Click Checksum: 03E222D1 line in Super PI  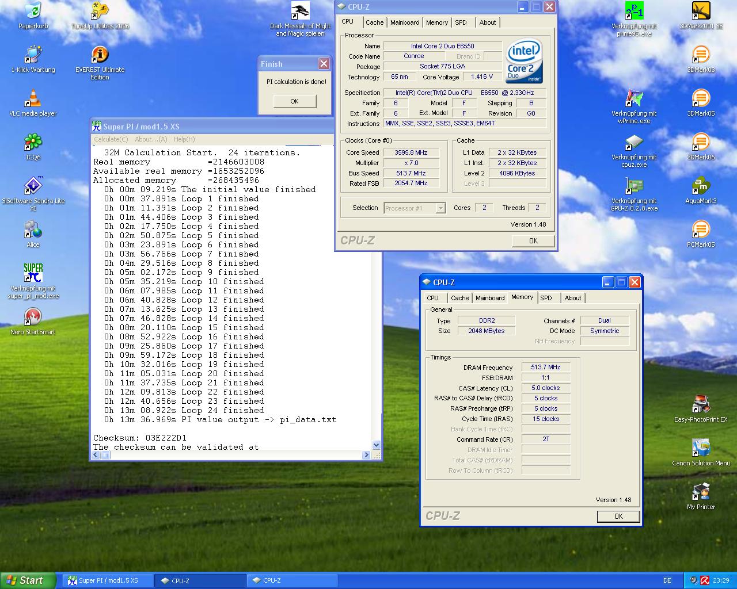[x=140, y=438]
